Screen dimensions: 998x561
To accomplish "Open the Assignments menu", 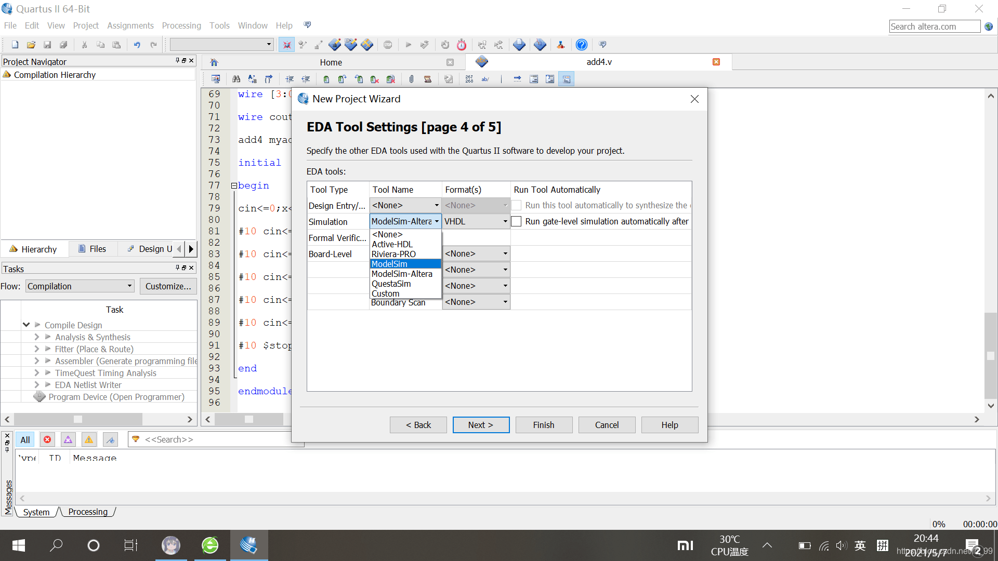I will coord(130,25).
